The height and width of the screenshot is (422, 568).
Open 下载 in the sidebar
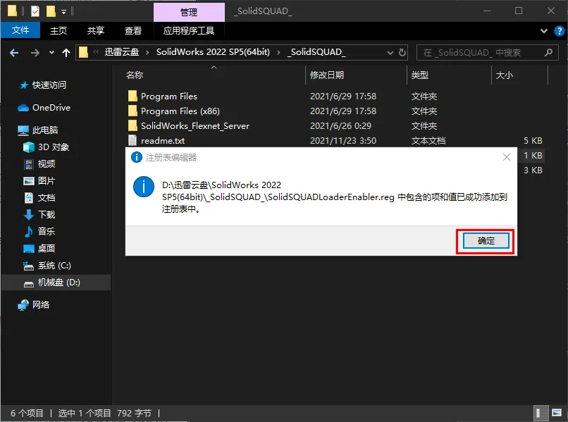[x=47, y=215]
